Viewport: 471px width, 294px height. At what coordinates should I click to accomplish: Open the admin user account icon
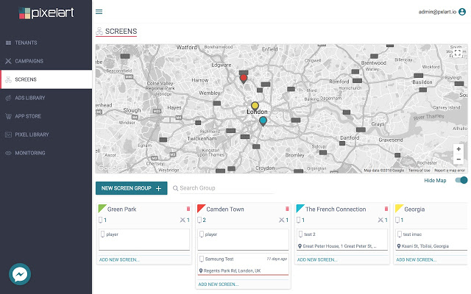coord(462,12)
